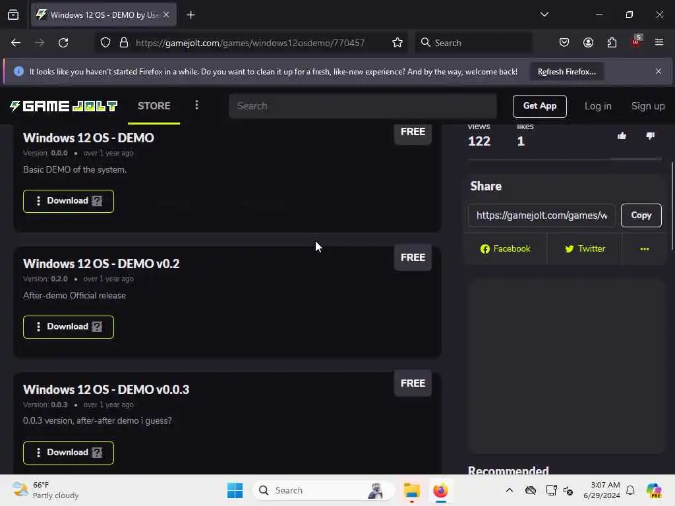Viewport: 675px width, 506px height.
Task: Open the Sign up page
Action: (x=647, y=106)
